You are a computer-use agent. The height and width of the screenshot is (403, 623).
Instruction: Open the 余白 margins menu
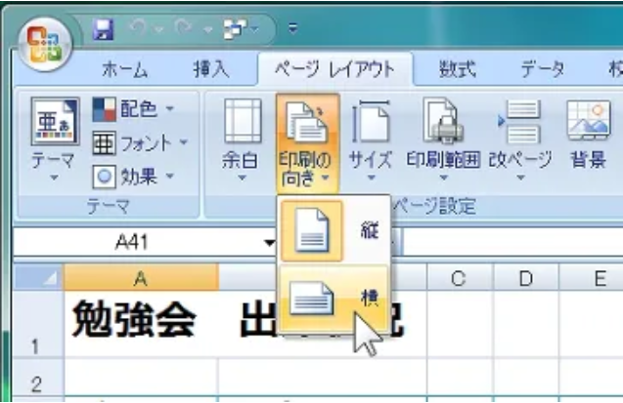(242, 141)
